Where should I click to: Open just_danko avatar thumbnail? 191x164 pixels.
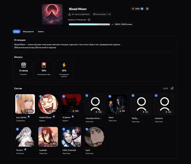coord(25,104)
